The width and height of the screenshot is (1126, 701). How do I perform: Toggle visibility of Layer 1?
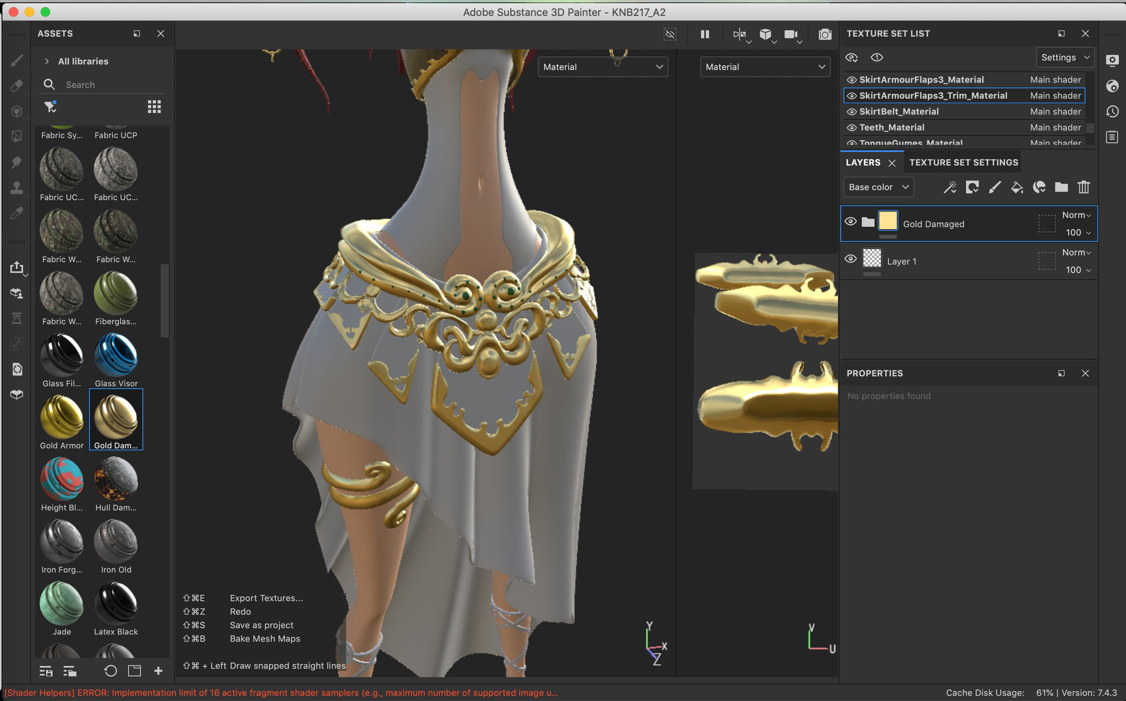point(850,259)
